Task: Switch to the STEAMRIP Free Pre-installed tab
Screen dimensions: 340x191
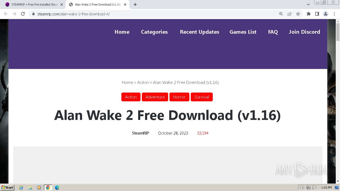Action: click(34, 5)
